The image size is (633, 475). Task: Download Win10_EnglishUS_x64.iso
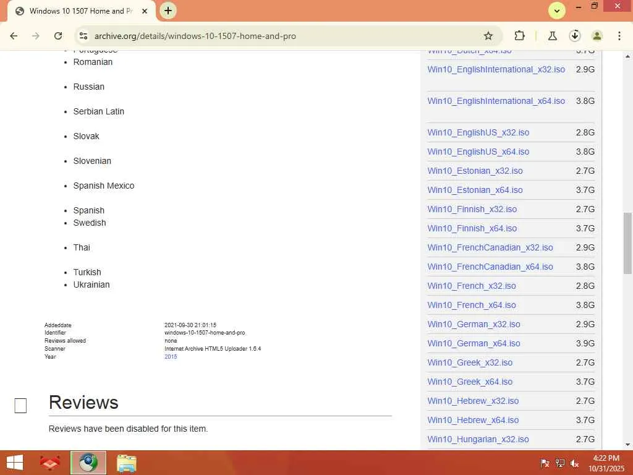pyautogui.click(x=478, y=152)
